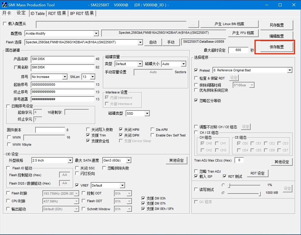
Task: Click the SMI app icon in title bar
Action: point(4,5)
